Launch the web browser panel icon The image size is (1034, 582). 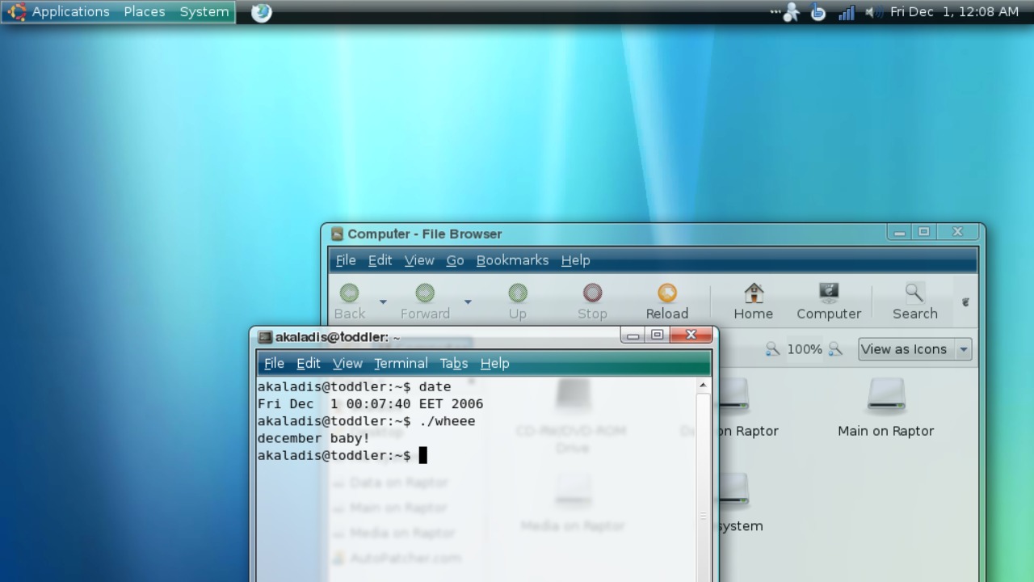pos(261,12)
